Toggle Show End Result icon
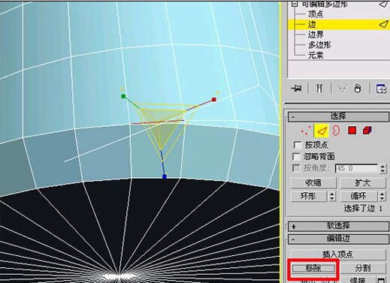The image size is (390, 283). coord(319,89)
